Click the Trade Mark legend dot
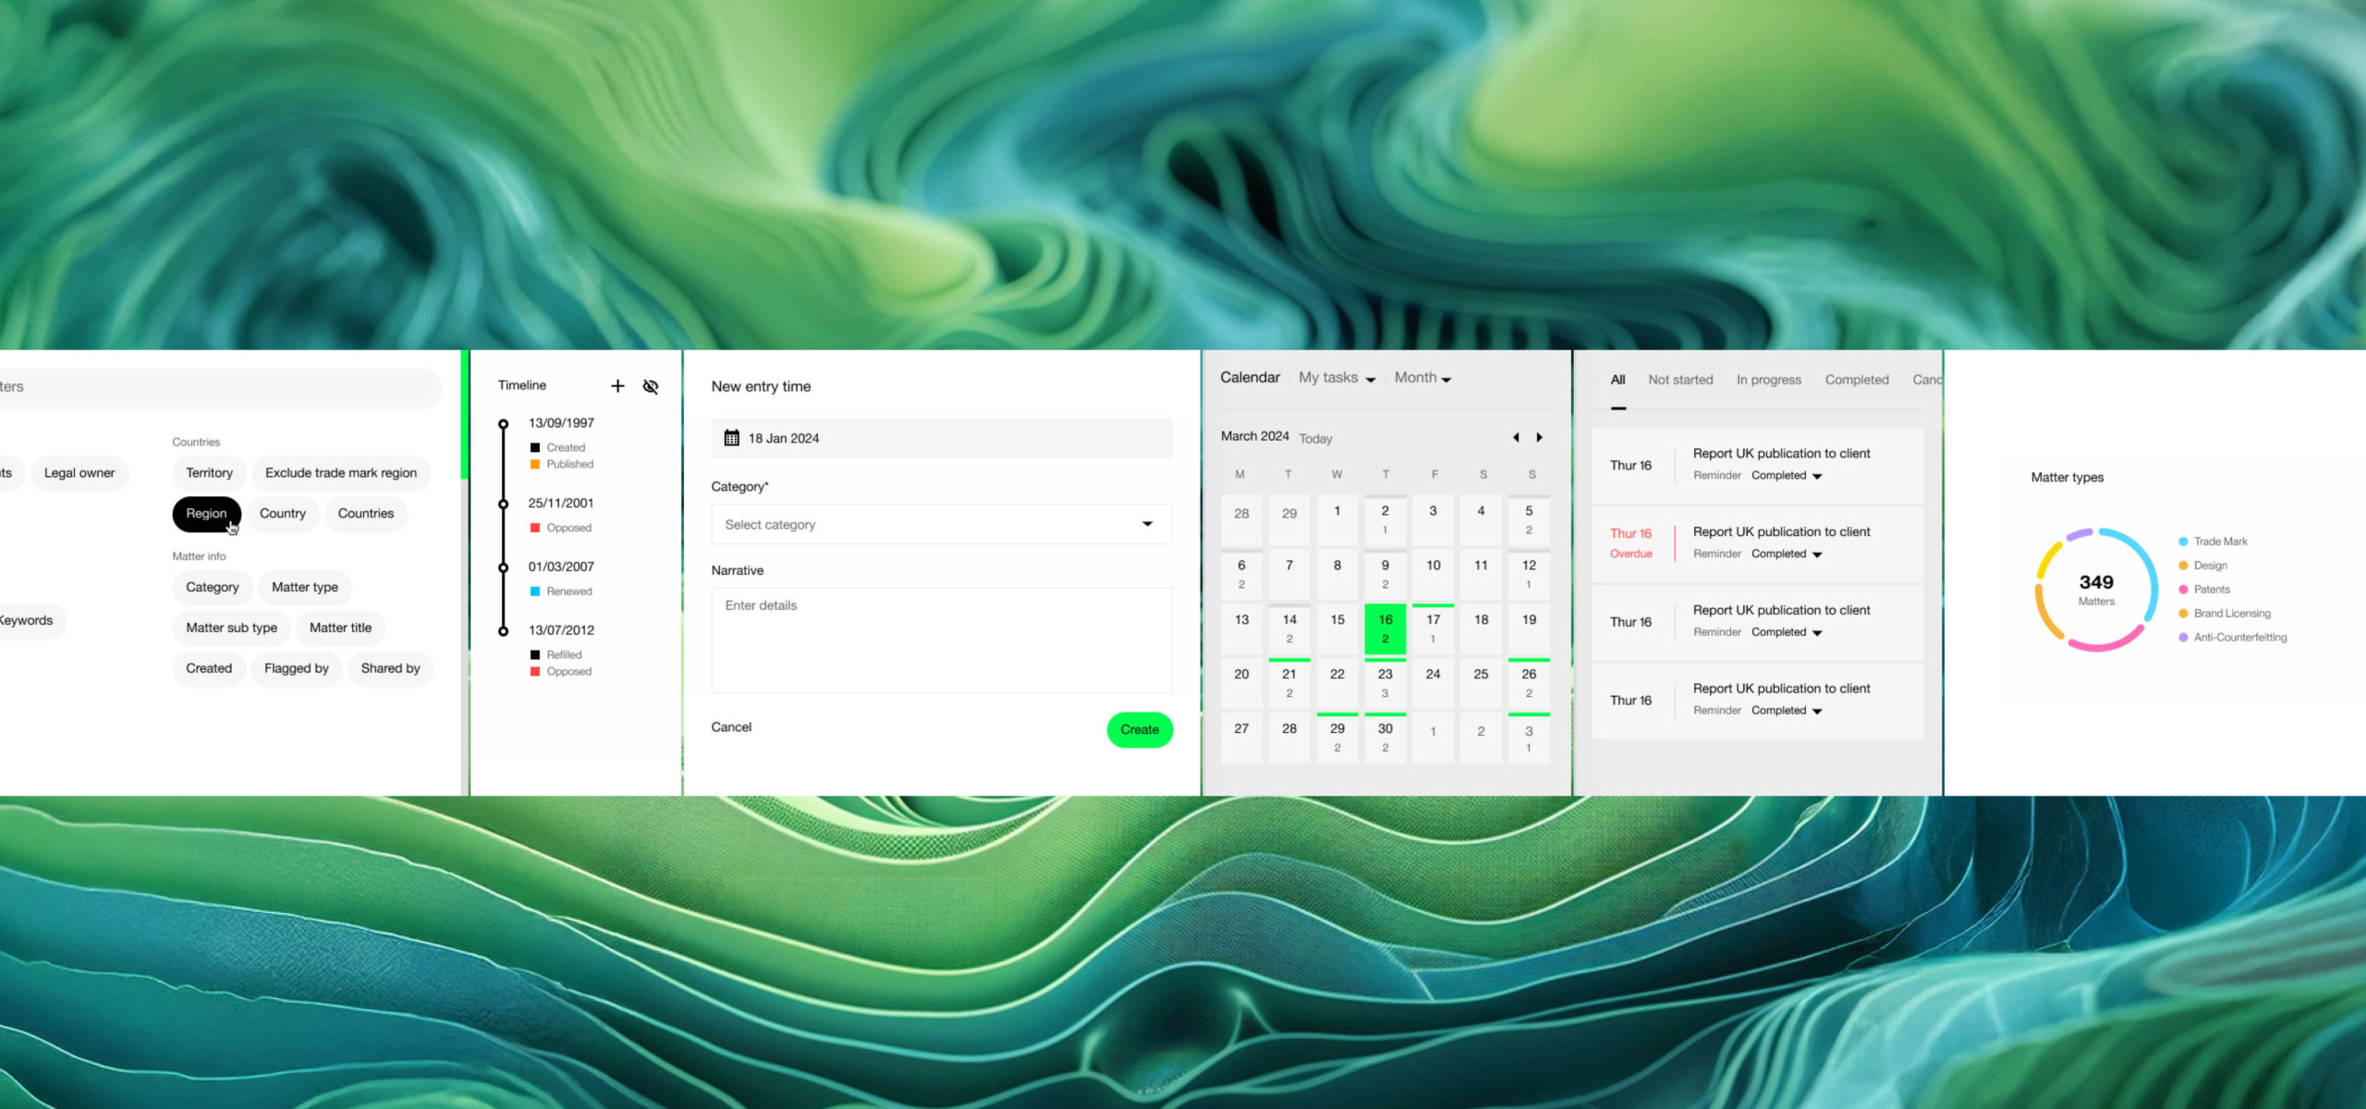Viewport: 2366px width, 1109px height. (2183, 542)
